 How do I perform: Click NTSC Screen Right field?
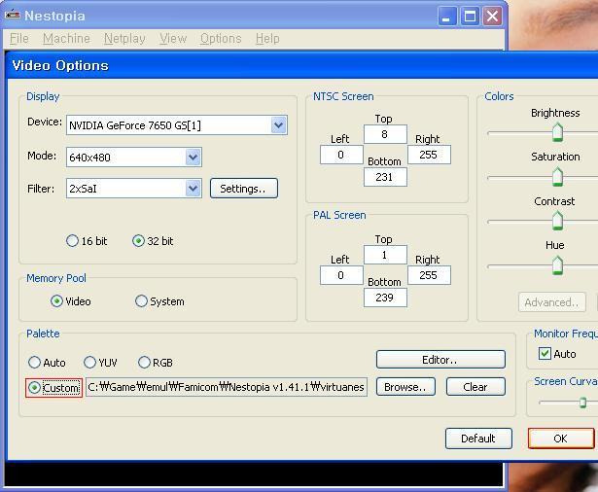(x=429, y=155)
